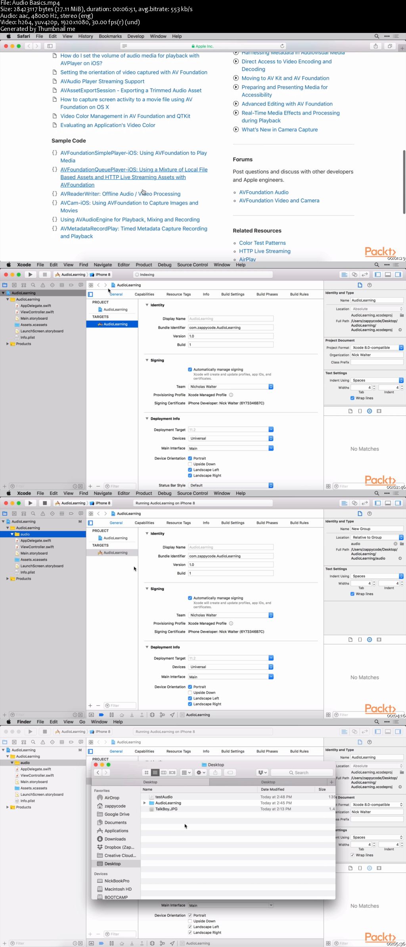Open the 'HTTP Live Streaming' link
This screenshot has width=406, height=947.
(x=265, y=251)
